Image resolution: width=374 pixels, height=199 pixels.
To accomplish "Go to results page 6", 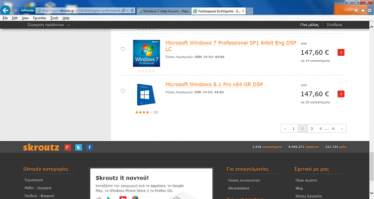I will (x=333, y=128).
